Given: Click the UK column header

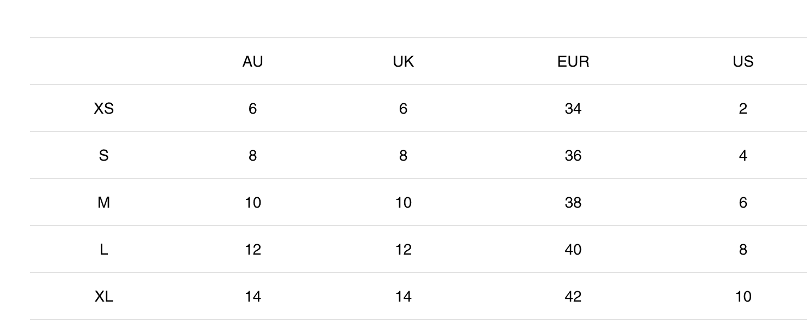Looking at the screenshot, I should pos(403,62).
